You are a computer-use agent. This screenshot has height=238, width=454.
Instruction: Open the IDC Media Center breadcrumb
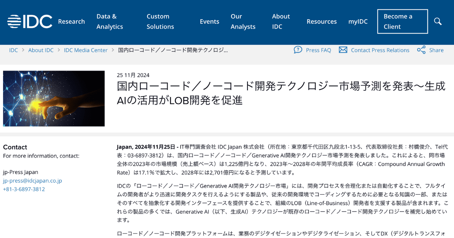pyautogui.click(x=86, y=50)
